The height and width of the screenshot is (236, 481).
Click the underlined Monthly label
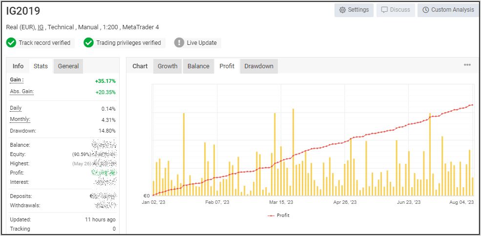[20, 119]
